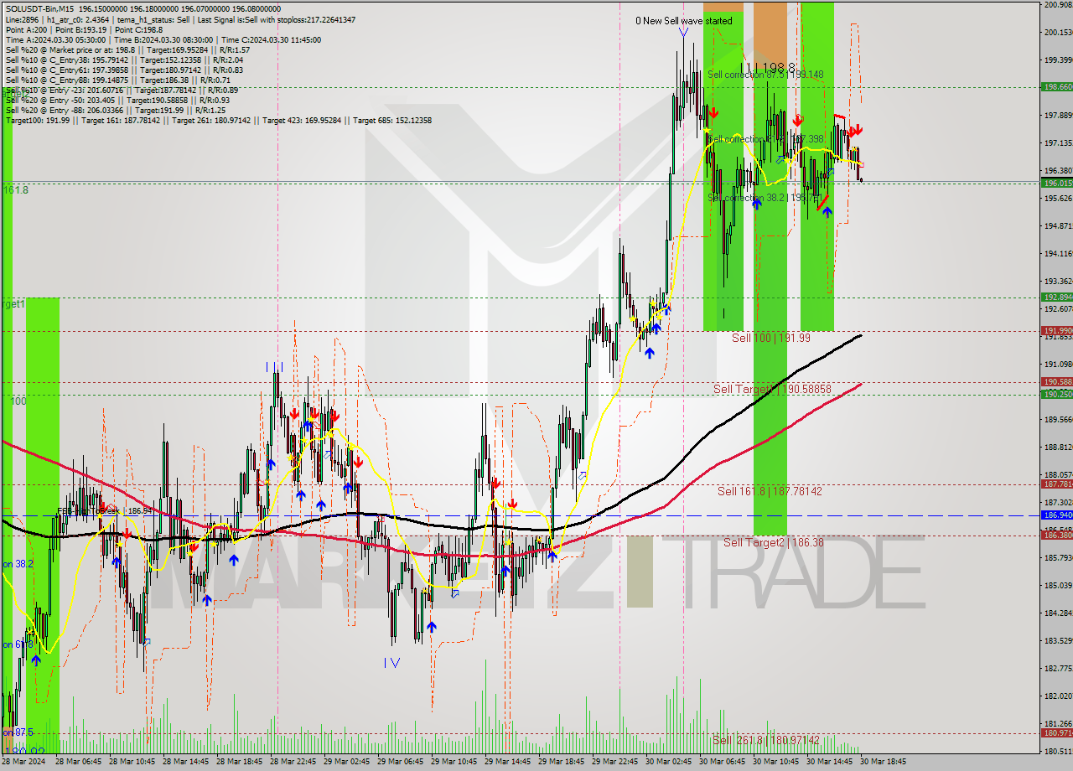Click the 'Sell 100 | 191.99' level label

point(771,338)
